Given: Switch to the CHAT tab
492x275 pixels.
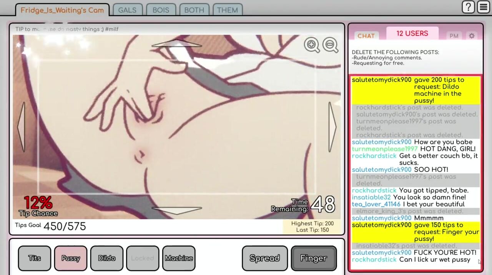Looking at the screenshot, I should pos(366,36).
